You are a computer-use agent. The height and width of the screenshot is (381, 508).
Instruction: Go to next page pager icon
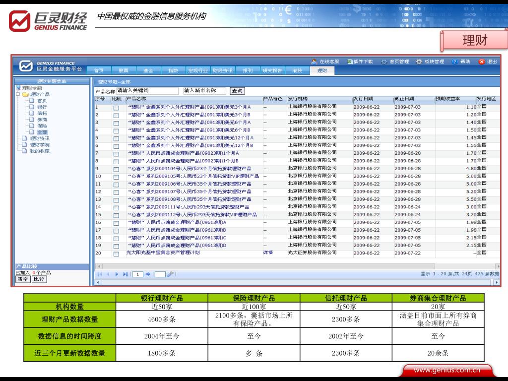click(x=117, y=274)
